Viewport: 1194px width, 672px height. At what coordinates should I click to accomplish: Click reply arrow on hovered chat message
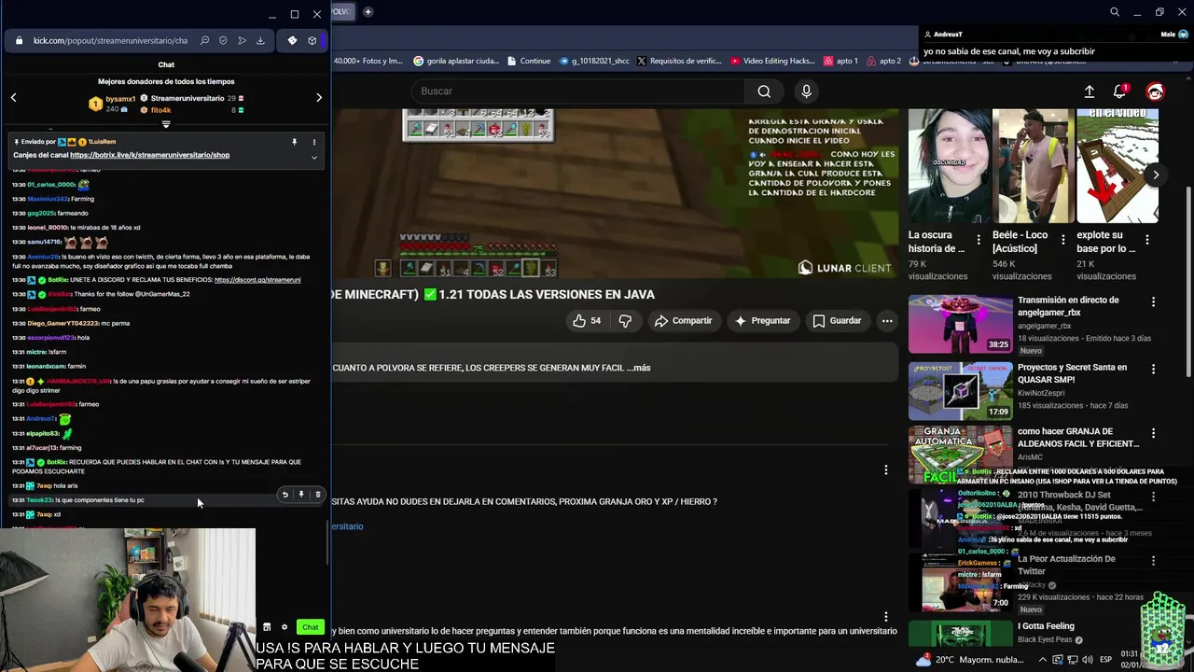285,495
